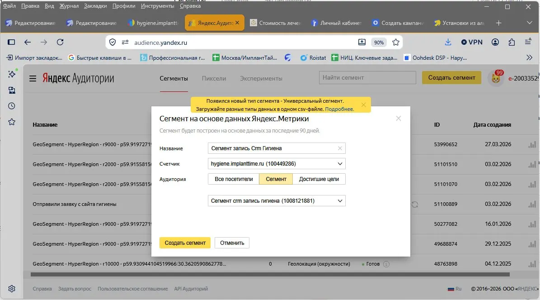Open bookmarks star icon in sidebar
540x300 pixels.
pyautogui.click(x=12, y=122)
